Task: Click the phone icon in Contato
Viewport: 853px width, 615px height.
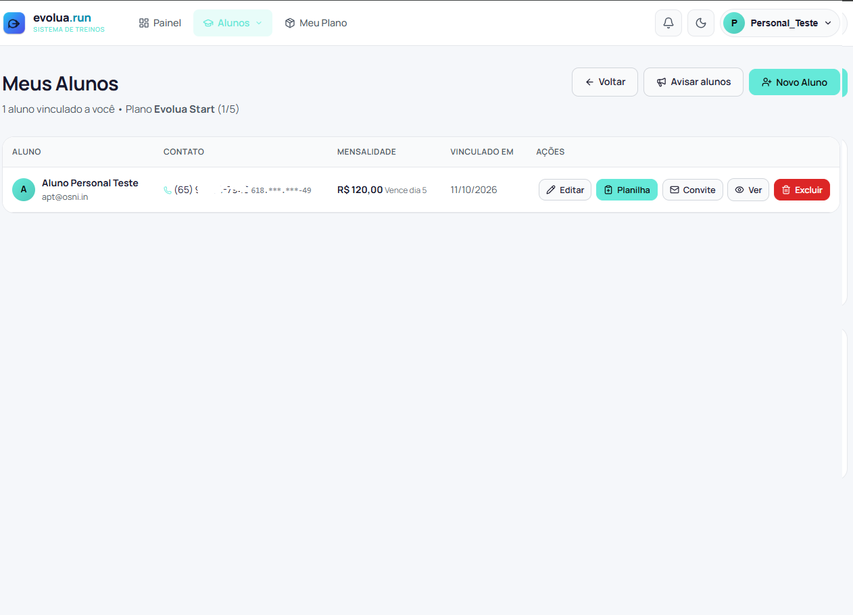Action: point(168,190)
